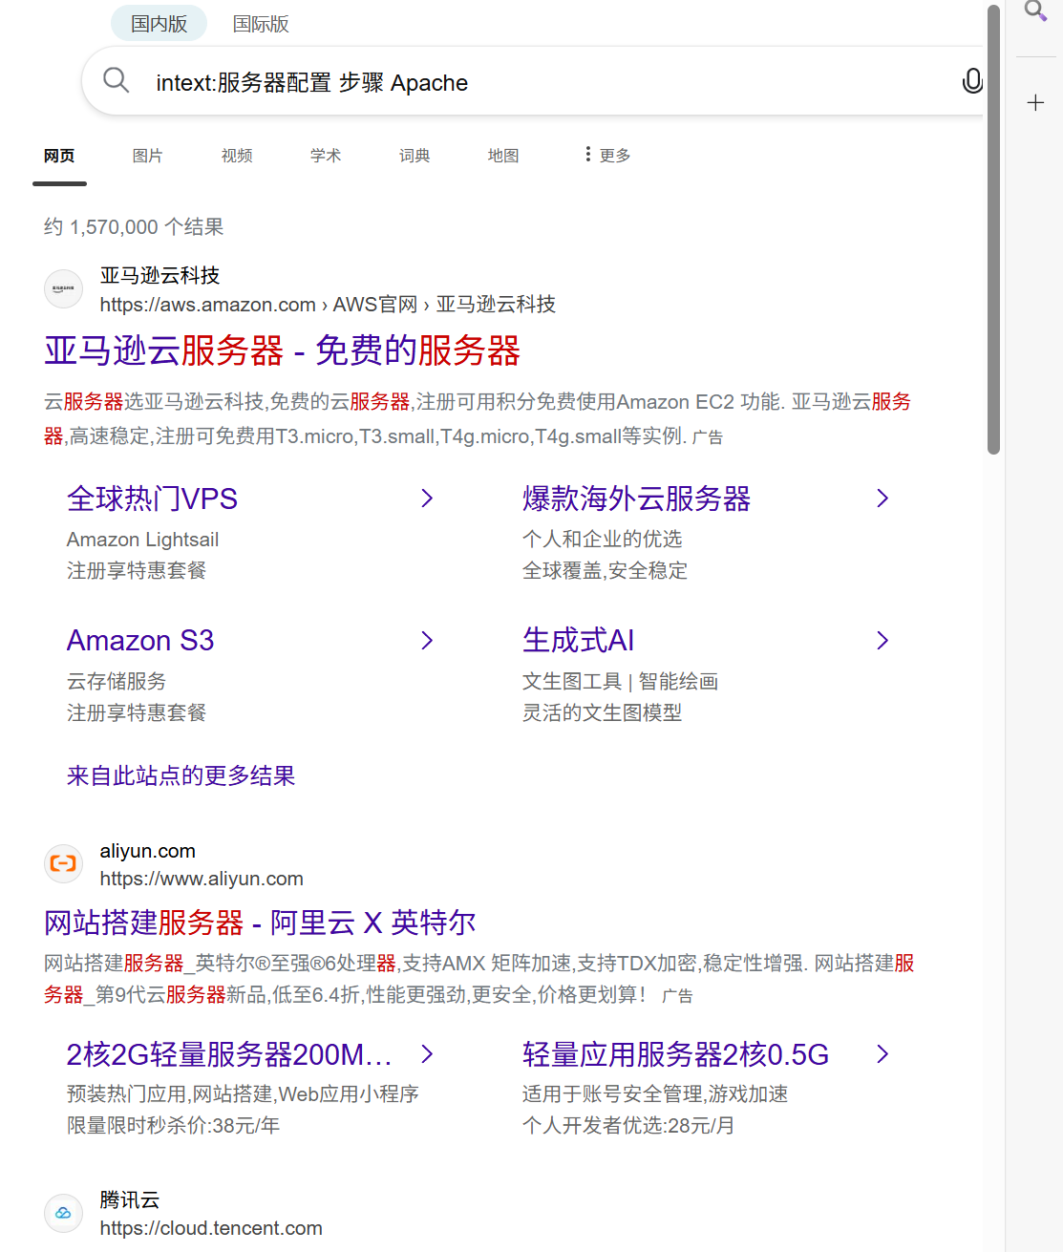
Task: Click the 亚马逊云科技 site name
Action: click(159, 276)
